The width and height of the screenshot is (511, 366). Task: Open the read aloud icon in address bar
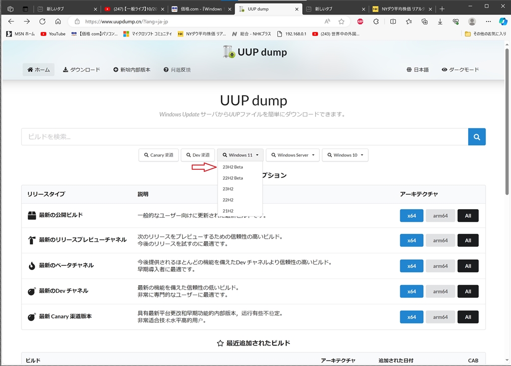pos(327,21)
